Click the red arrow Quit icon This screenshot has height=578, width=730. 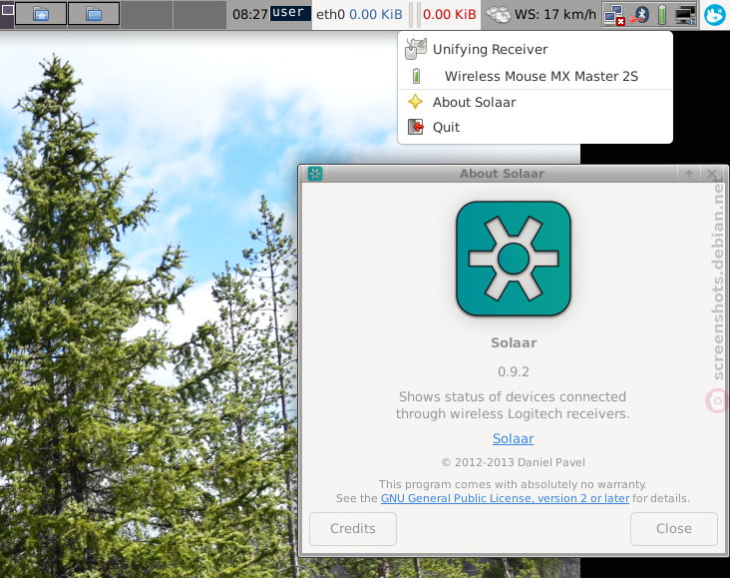[x=415, y=127]
